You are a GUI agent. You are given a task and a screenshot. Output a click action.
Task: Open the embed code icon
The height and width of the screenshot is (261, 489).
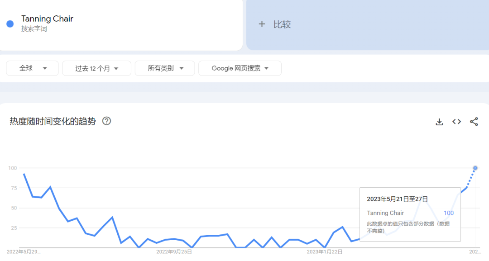[x=456, y=122]
